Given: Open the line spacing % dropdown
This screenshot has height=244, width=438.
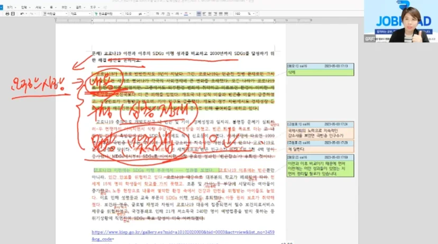Looking at the screenshot, I should (x=253, y=14).
